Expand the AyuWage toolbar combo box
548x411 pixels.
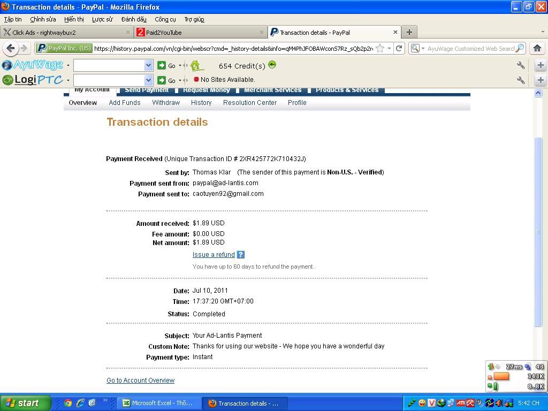(x=149, y=65)
